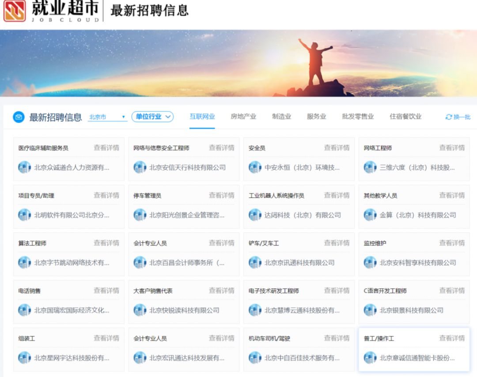Viewport: 477px width, 377px height.
Task: Click the 安全员 job title
Action: pyautogui.click(x=257, y=148)
